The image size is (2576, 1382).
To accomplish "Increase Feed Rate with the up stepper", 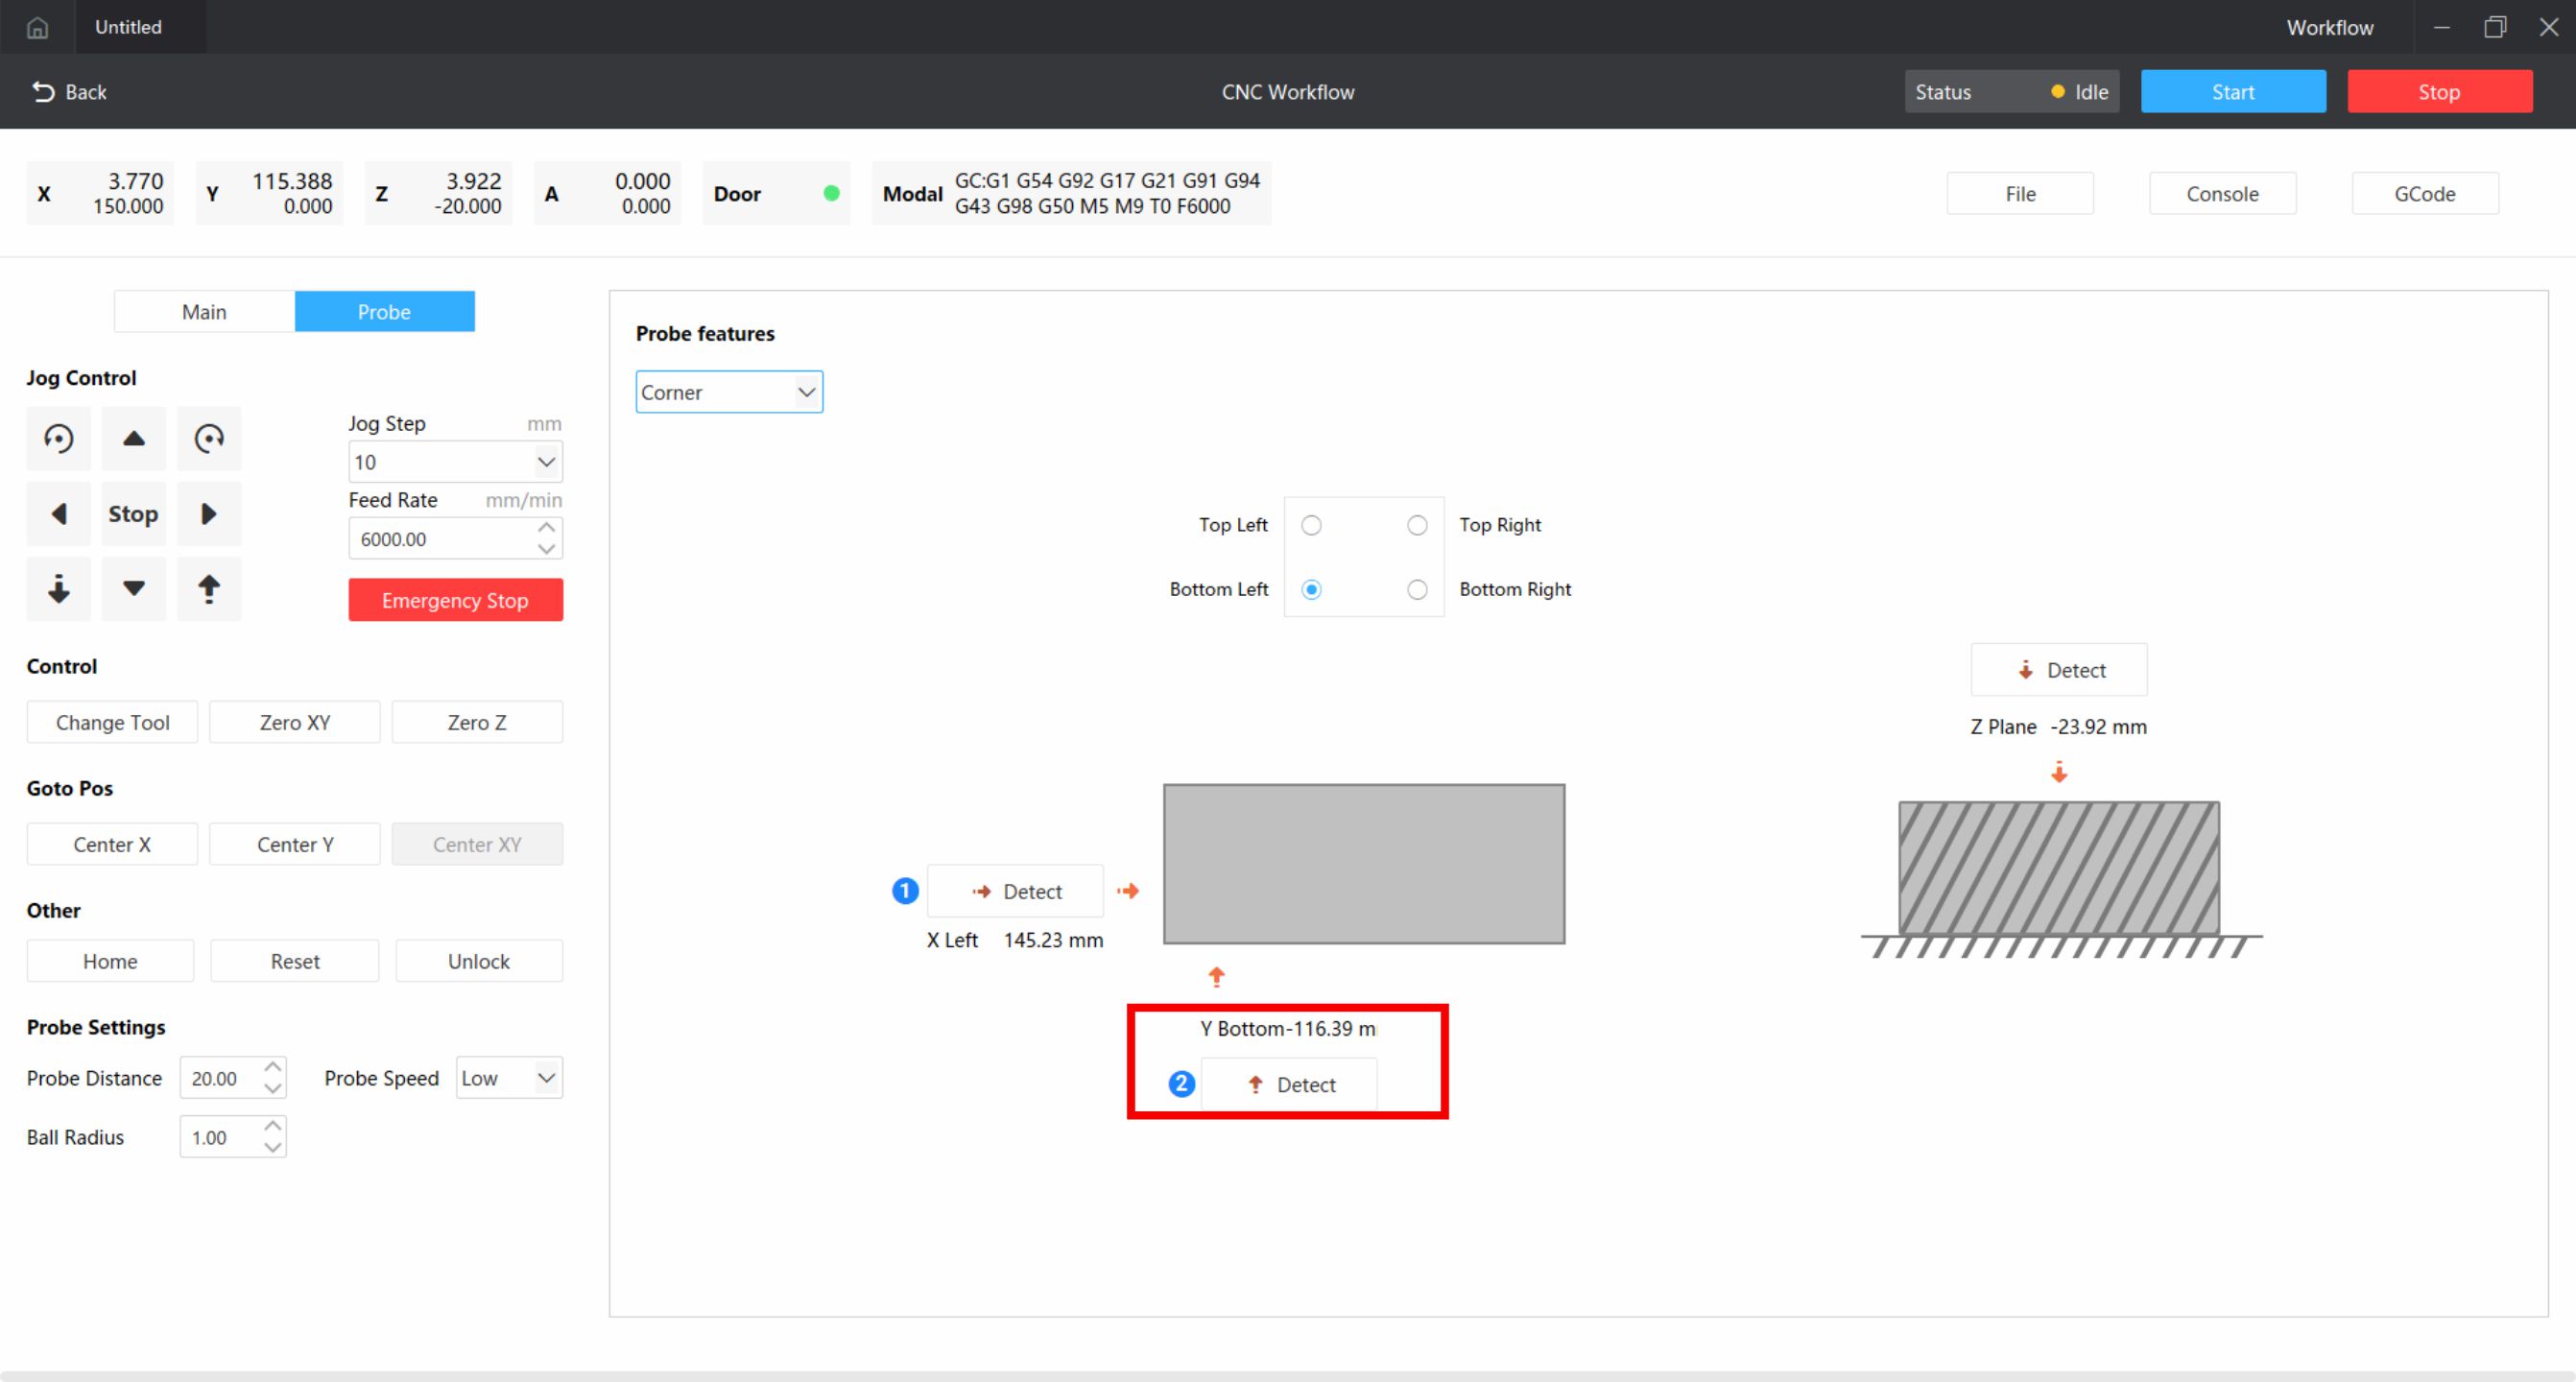I will point(546,528).
